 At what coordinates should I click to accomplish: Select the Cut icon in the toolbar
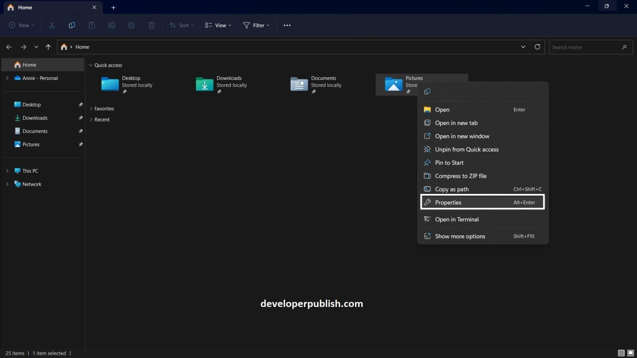(x=52, y=25)
